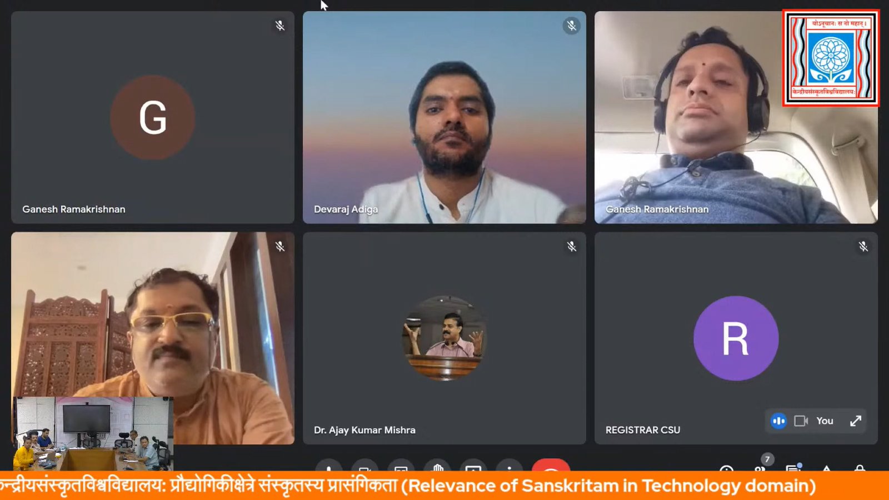Click the red leave call button
The image size is (889, 500).
[x=551, y=466]
